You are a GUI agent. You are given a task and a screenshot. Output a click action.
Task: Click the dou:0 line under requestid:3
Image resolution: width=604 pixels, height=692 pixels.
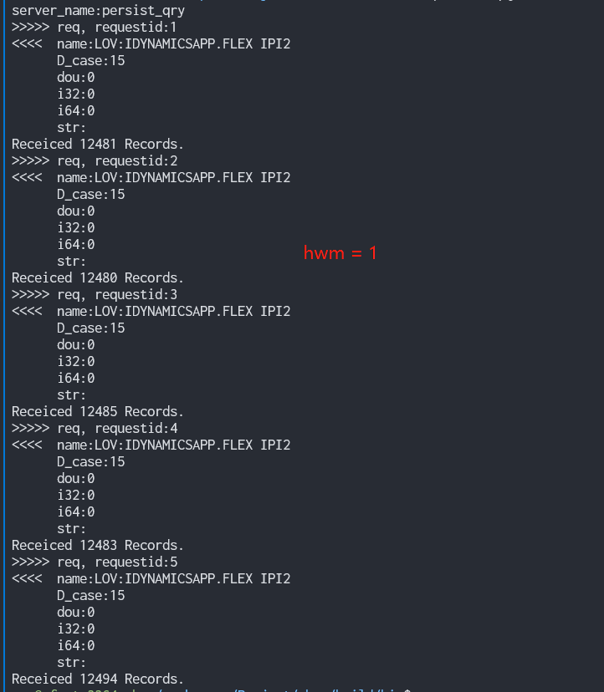tap(75, 344)
